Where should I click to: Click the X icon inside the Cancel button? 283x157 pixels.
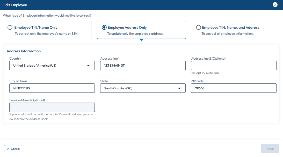pos(8,148)
